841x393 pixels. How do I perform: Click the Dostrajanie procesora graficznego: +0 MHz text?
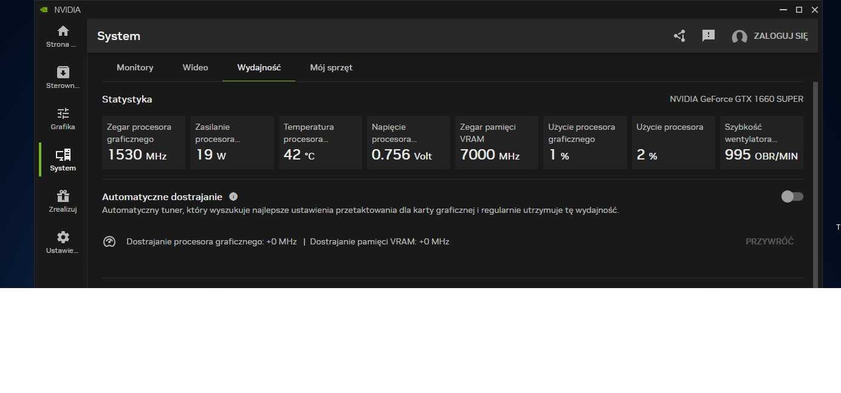pyautogui.click(x=211, y=241)
